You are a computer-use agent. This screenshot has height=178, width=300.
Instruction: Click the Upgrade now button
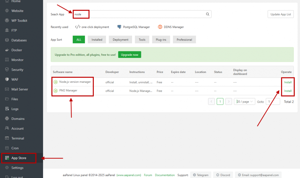click(130, 55)
